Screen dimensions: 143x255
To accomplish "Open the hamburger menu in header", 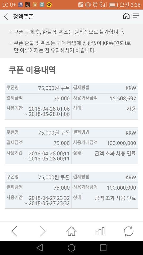I will [x=136, y=16].
